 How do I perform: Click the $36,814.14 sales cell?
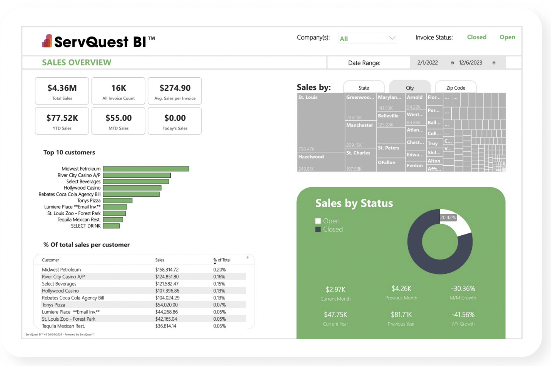click(166, 326)
